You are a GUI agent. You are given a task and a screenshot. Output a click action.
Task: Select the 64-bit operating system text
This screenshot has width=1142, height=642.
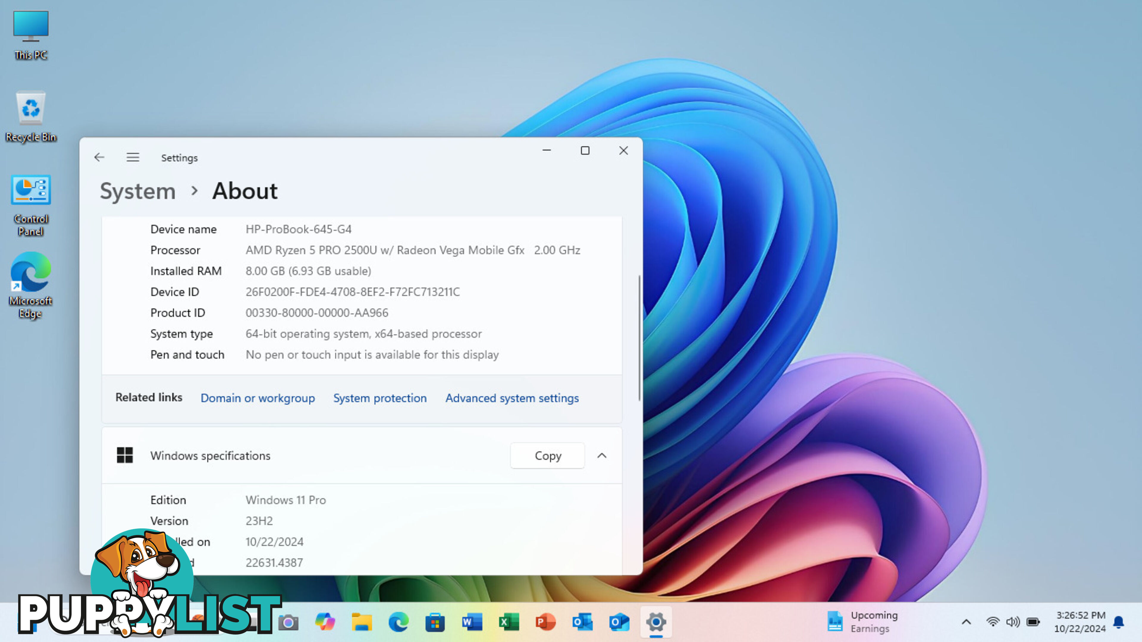pyautogui.click(x=363, y=333)
